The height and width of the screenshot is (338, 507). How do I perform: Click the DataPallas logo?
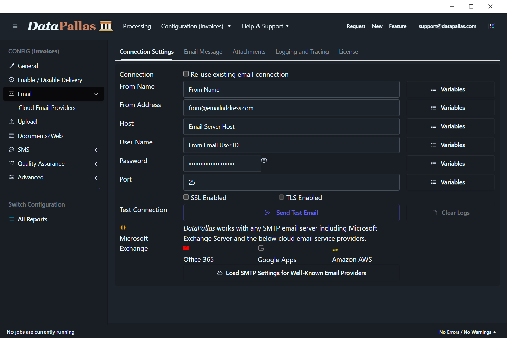(x=70, y=26)
